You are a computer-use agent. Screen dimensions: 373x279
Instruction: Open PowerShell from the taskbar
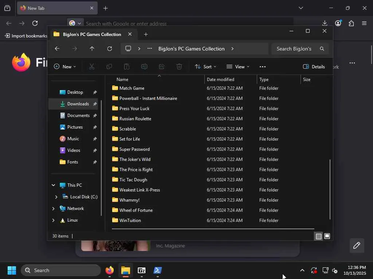157,270
